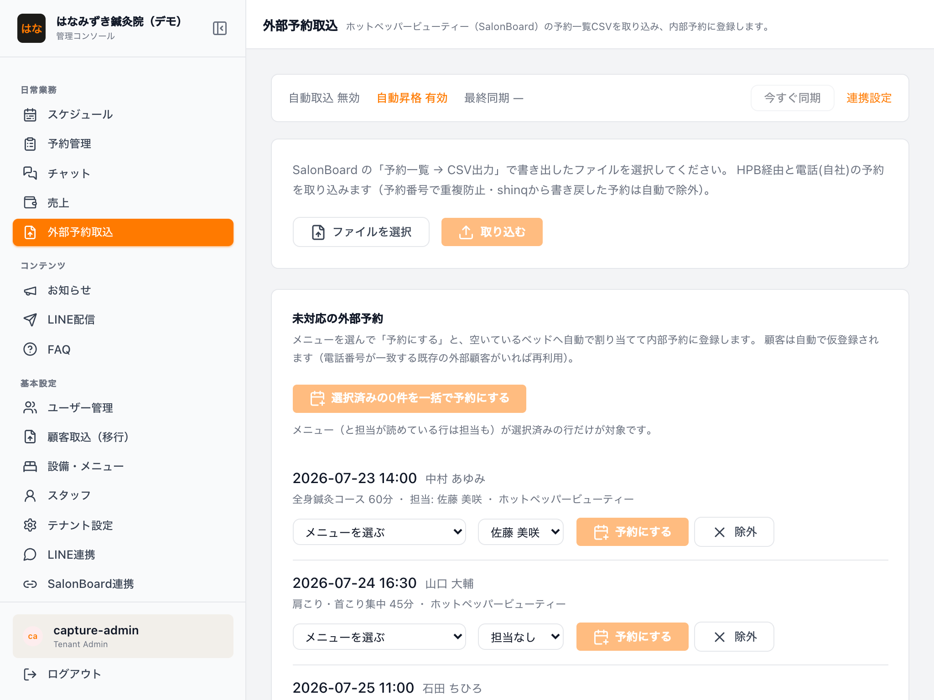Click the はな logo tile

[31, 28]
